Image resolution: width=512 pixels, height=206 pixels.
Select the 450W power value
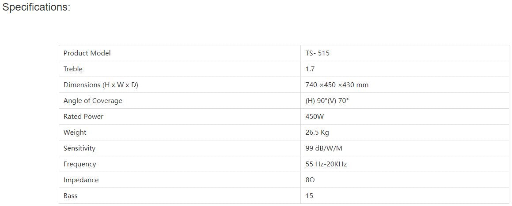315,117
